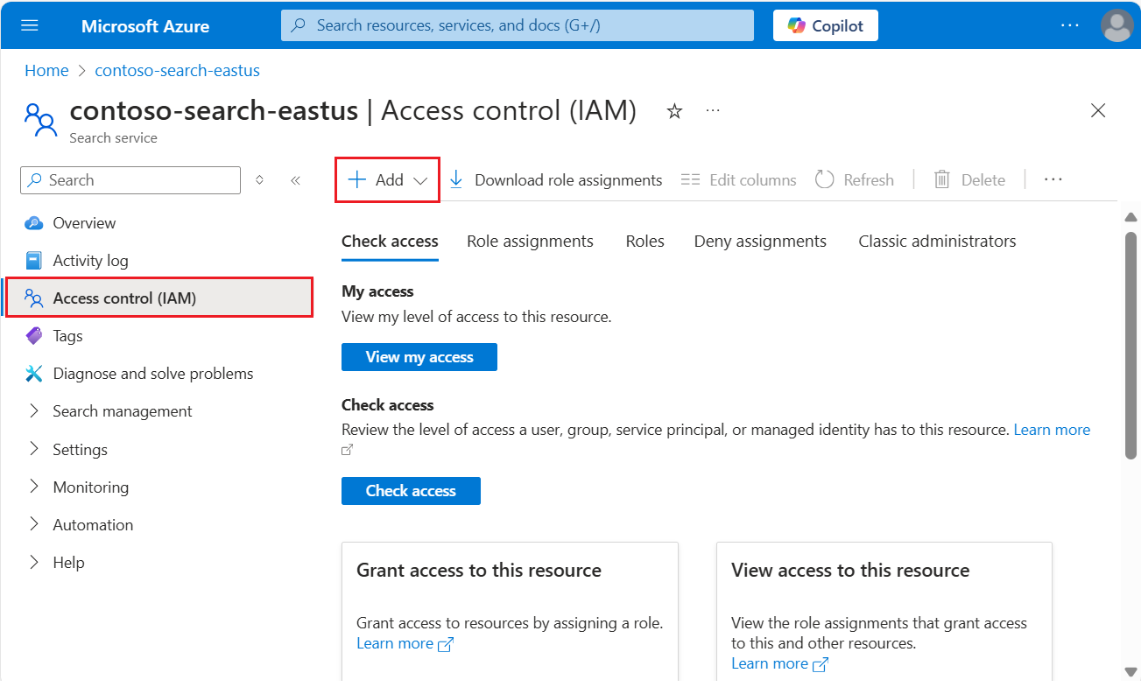Click the View my access button

419,357
